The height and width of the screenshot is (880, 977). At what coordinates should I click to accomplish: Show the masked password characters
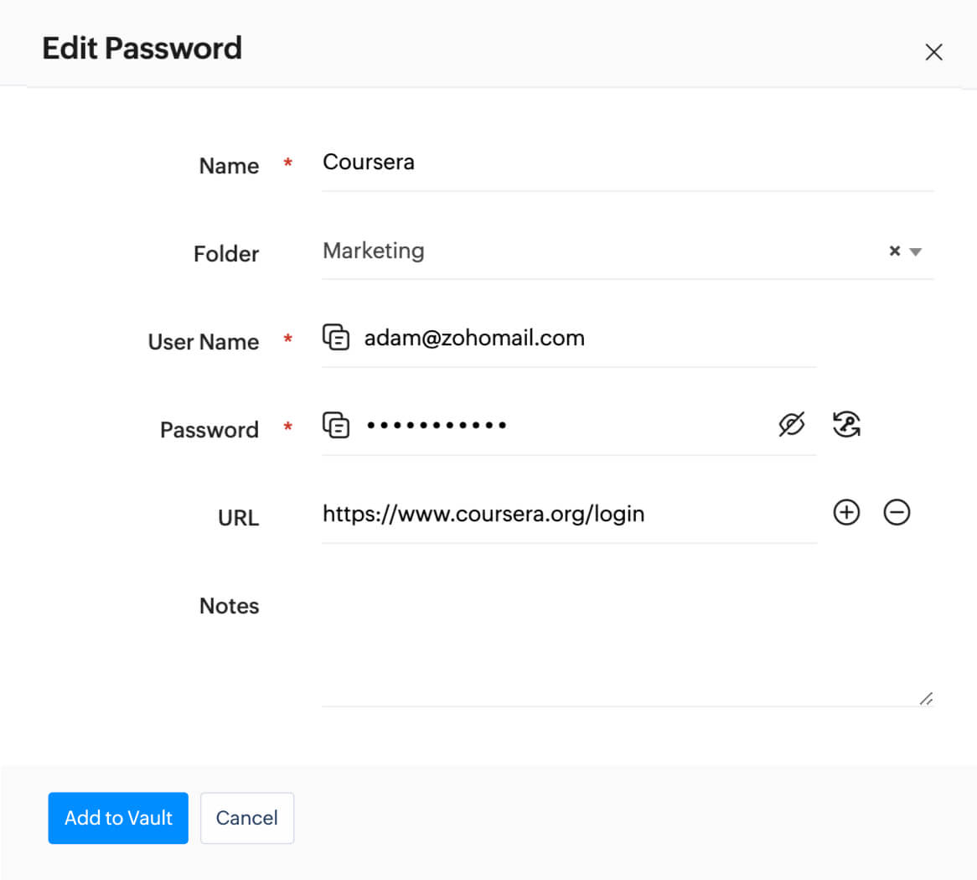(x=792, y=423)
